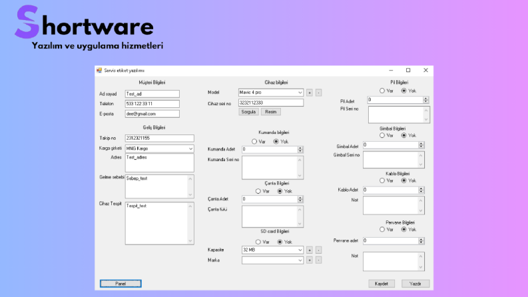
Task: Select Var radio under Kumanda bilgileri
Action: click(x=254, y=141)
